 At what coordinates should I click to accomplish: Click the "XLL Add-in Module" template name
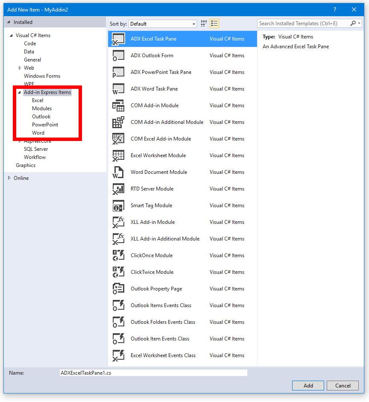(x=153, y=222)
